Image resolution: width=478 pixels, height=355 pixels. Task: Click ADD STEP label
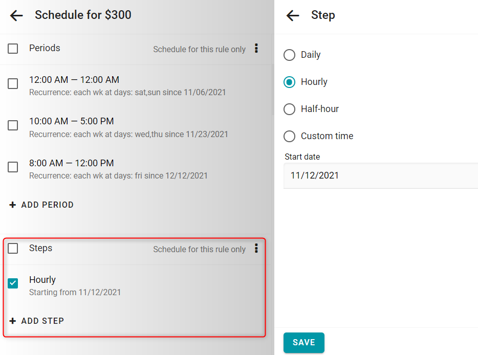tap(42, 321)
